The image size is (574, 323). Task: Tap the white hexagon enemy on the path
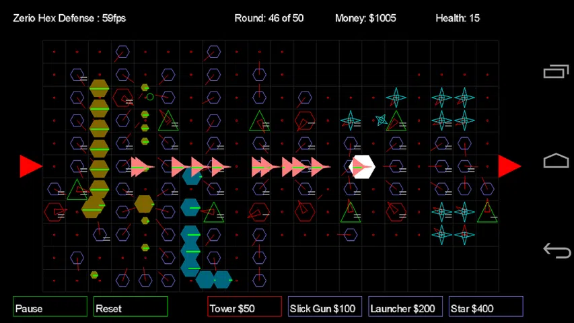pos(363,167)
